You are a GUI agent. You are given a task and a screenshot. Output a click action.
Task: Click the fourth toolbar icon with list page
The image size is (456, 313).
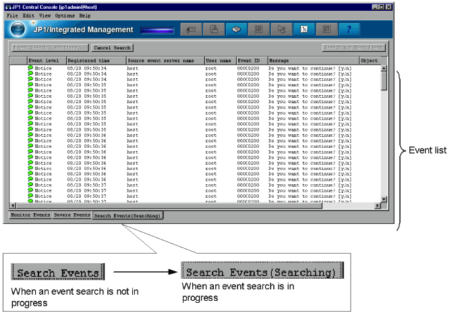click(x=258, y=30)
